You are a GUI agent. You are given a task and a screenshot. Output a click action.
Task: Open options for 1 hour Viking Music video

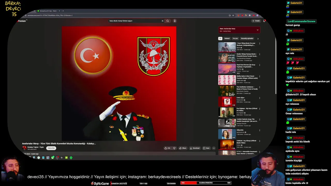point(260,43)
